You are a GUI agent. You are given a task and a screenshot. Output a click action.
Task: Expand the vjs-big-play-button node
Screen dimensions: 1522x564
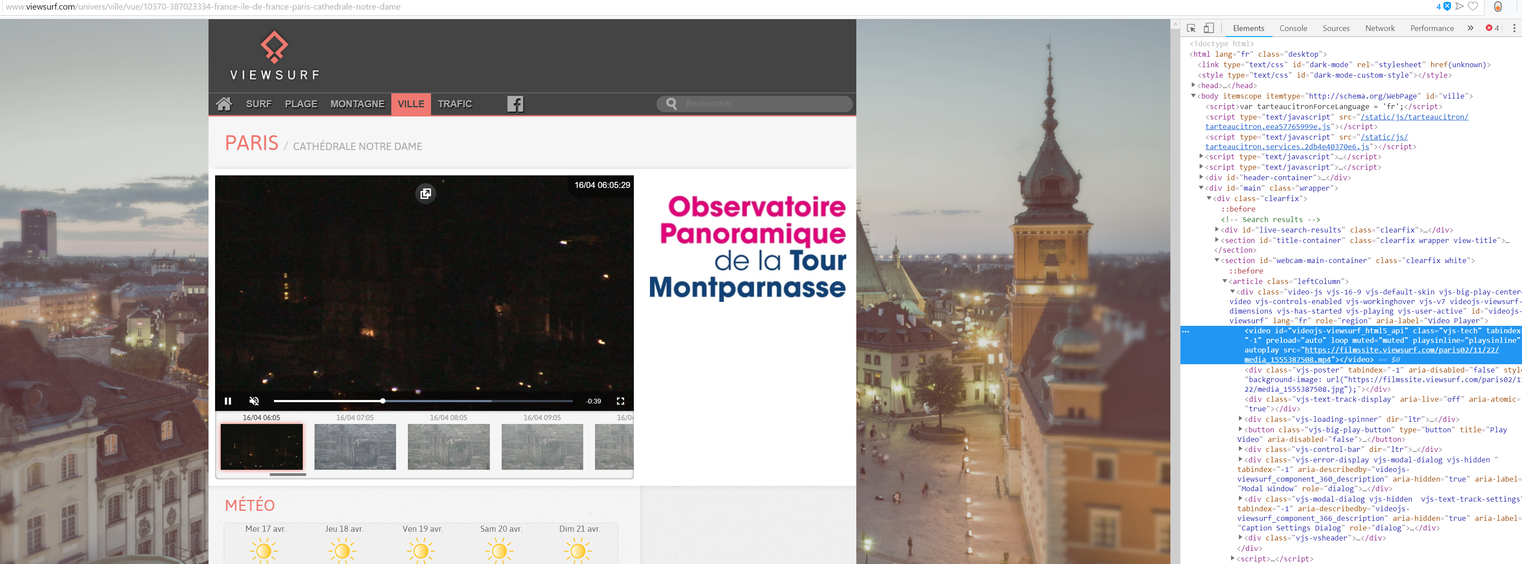tap(1240, 429)
